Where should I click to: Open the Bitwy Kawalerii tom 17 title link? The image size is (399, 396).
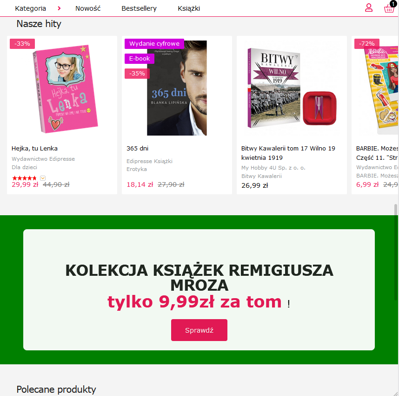(x=288, y=153)
